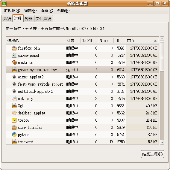Viewport: 170px width, 170px height.
Task: Open the 监视器(M) menu
Action: [12, 11]
